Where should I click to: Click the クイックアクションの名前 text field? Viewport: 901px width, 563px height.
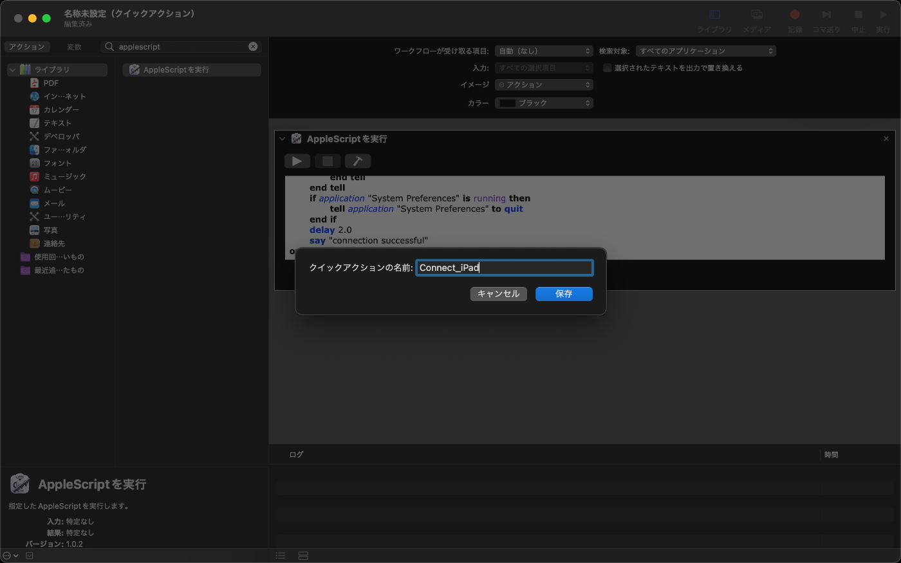tap(505, 268)
